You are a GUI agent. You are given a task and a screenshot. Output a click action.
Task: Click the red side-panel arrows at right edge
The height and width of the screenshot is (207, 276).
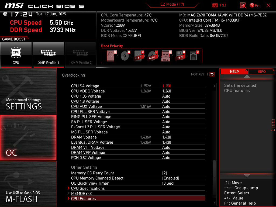(x=273, y=130)
